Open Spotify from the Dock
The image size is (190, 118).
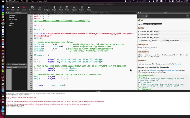(x=3, y=13)
